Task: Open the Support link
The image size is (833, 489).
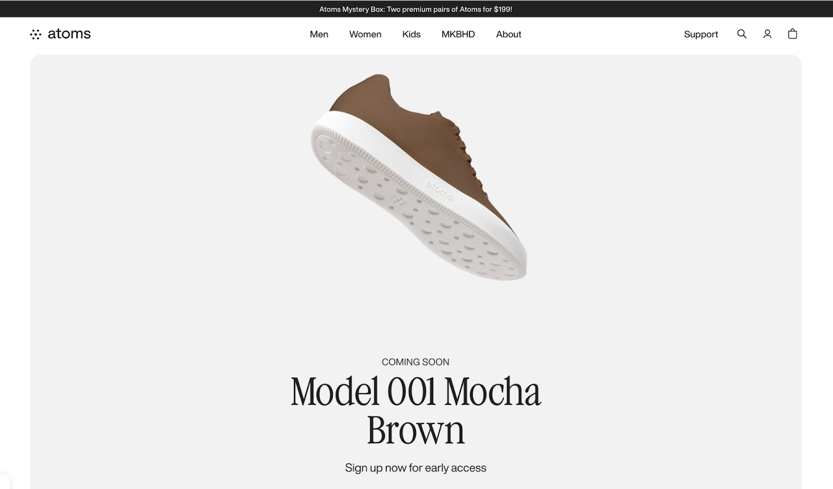Action: click(x=701, y=34)
